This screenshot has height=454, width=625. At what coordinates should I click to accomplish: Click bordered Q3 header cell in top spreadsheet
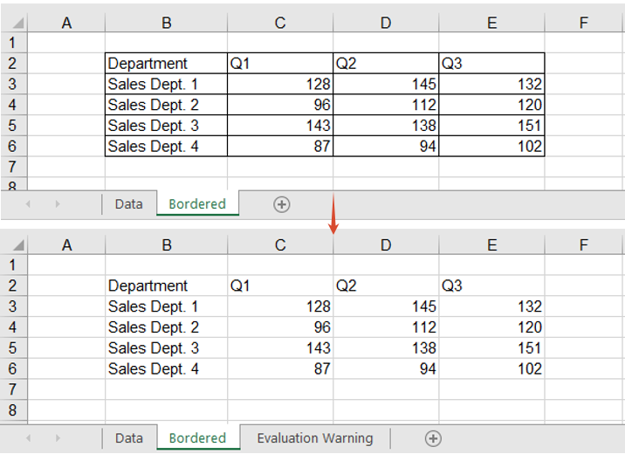click(x=491, y=63)
